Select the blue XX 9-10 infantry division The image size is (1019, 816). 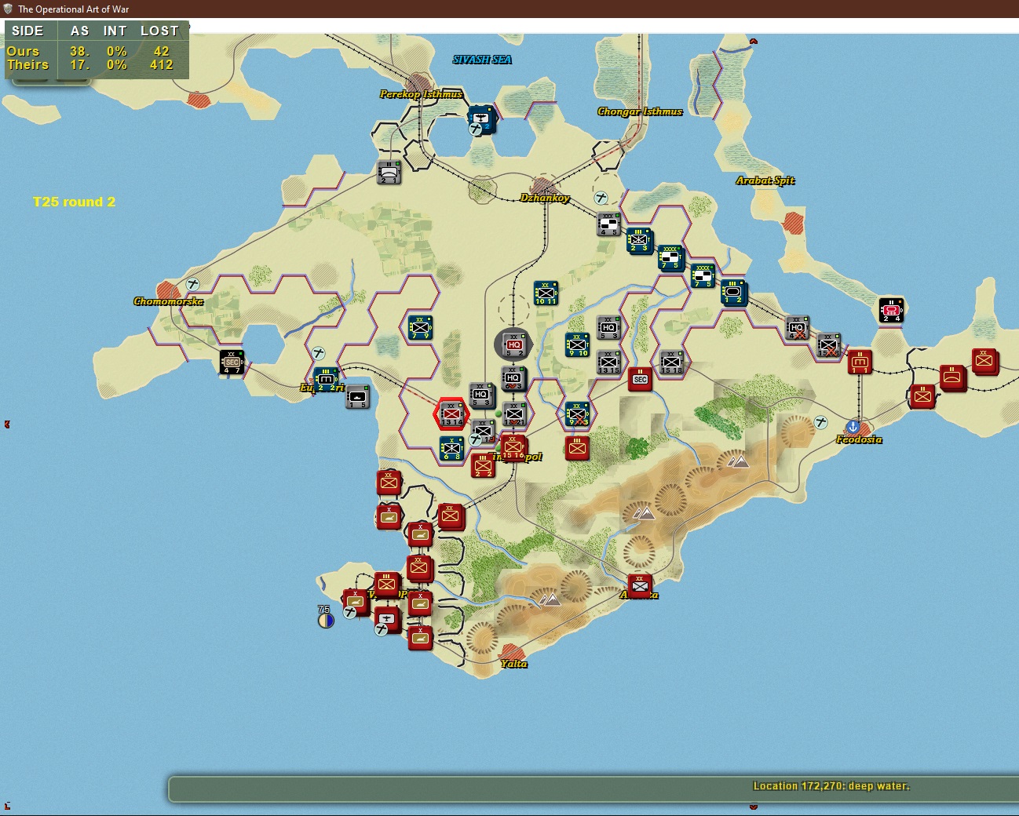[577, 345]
